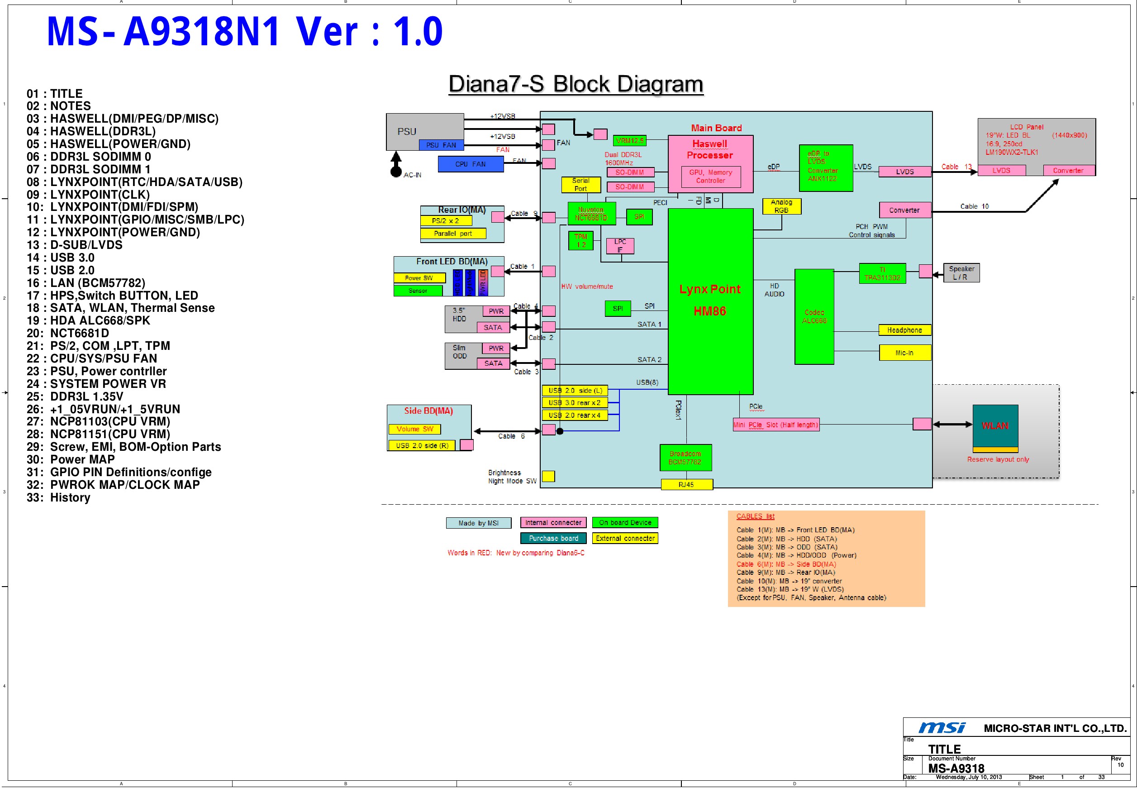
Task: Select index line '30: Power MAP'
Action: [x=71, y=459]
